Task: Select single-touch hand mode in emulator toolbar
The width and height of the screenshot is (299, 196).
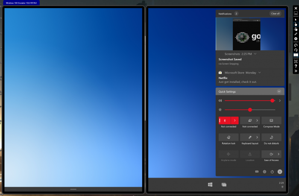Action: tap(296, 24)
